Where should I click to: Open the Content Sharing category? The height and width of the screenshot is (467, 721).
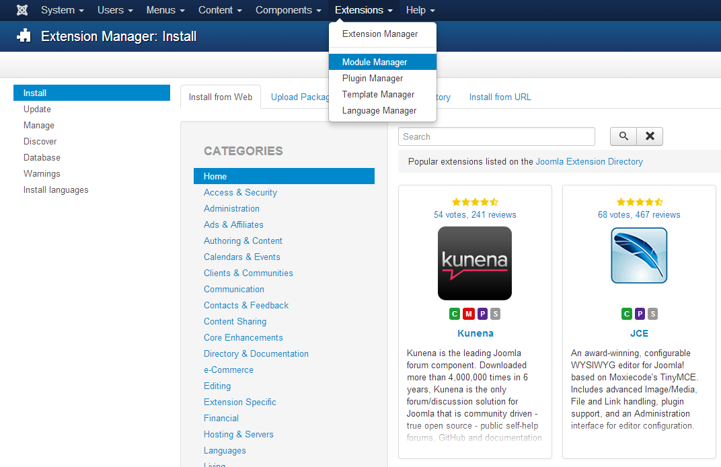(235, 321)
